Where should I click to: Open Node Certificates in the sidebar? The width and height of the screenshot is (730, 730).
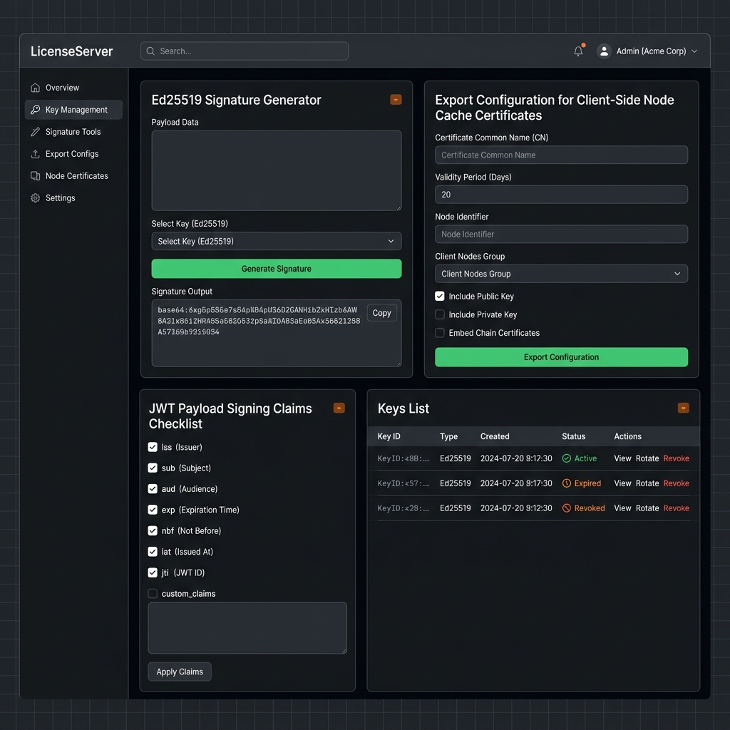pos(73,176)
